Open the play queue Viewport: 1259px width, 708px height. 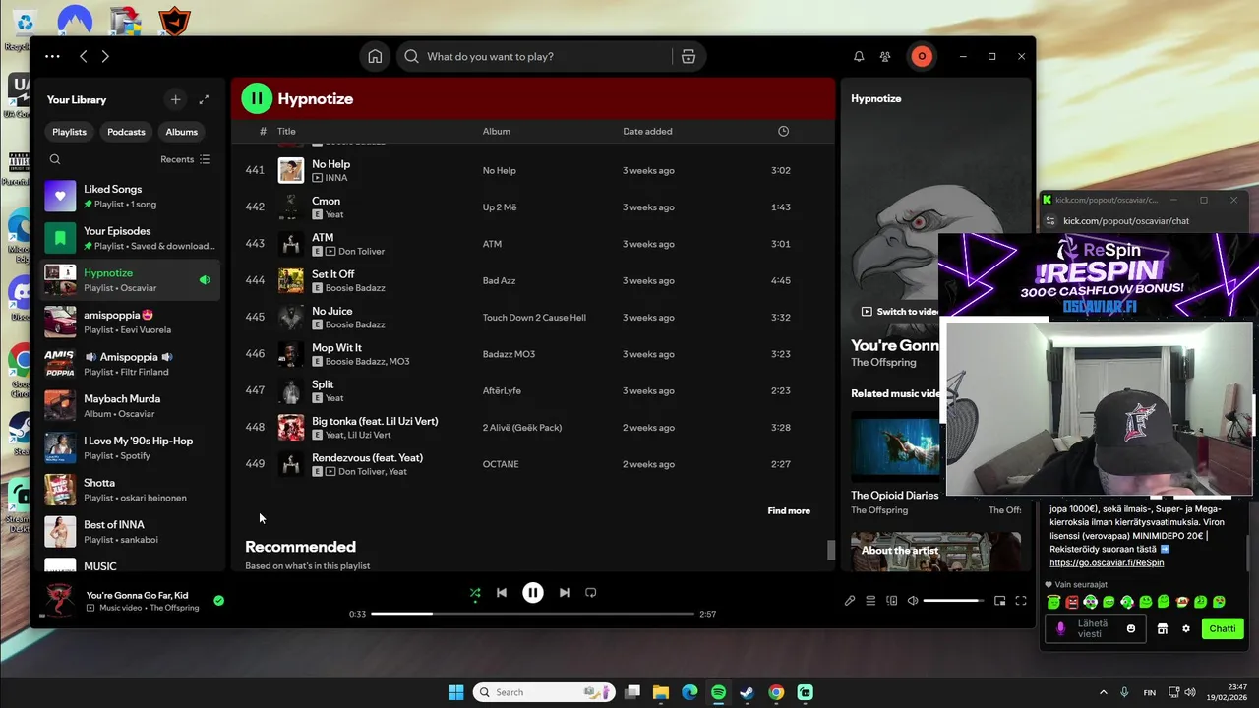[870, 601]
